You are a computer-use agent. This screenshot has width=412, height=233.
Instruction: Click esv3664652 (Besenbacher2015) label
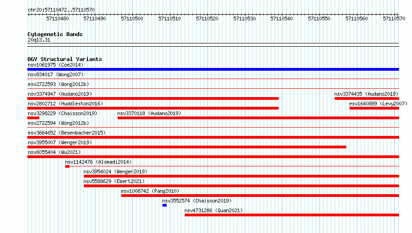[67, 133]
